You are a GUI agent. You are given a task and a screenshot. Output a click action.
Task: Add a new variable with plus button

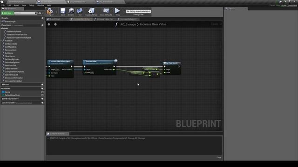click(x=42, y=89)
